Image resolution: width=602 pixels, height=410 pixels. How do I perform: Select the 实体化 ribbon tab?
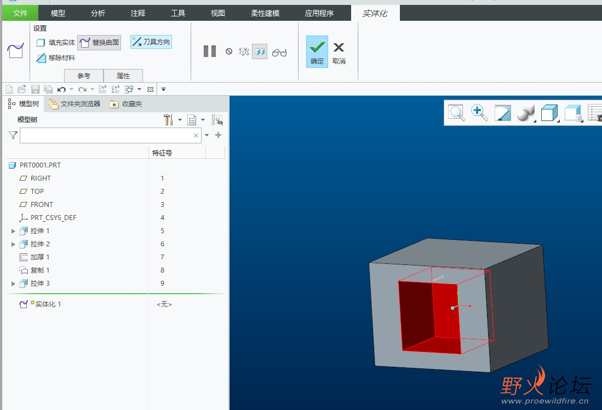pos(375,13)
